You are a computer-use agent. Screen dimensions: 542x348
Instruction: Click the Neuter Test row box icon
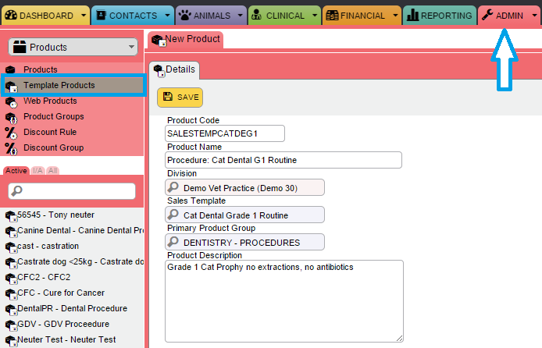tap(11, 341)
